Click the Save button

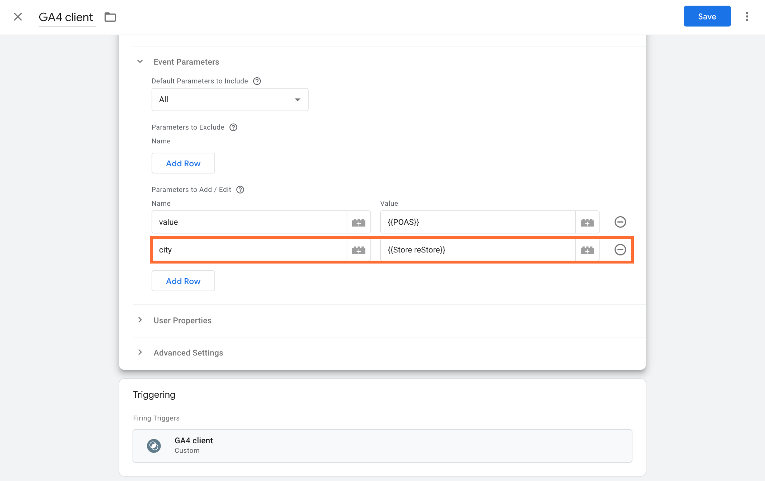[x=707, y=16]
